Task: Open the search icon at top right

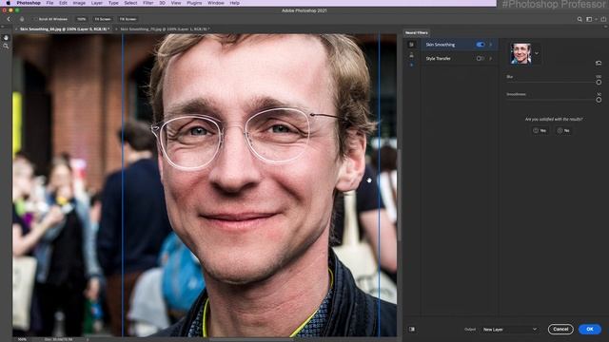Action: coord(580,19)
